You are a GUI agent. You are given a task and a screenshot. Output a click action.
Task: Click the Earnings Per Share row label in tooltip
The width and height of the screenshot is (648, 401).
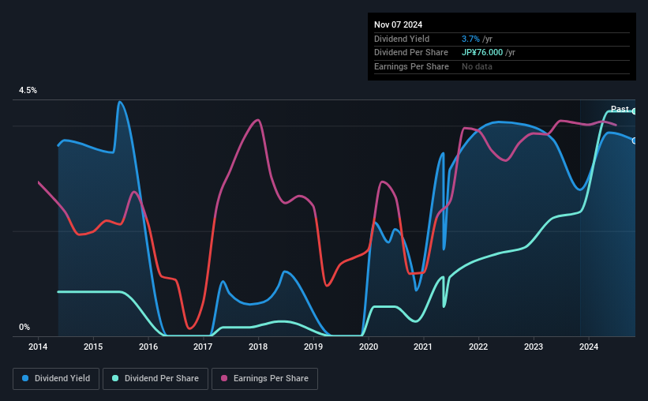[x=411, y=66]
